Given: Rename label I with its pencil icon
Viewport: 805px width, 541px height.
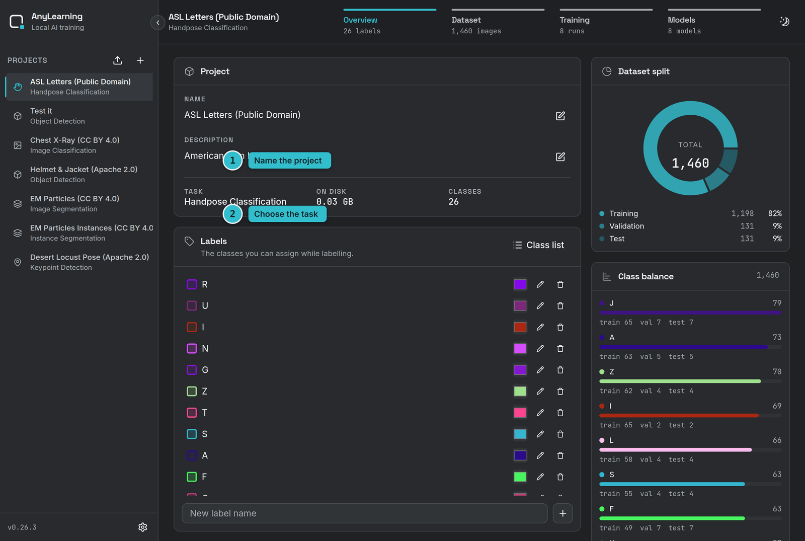Looking at the screenshot, I should (x=540, y=327).
